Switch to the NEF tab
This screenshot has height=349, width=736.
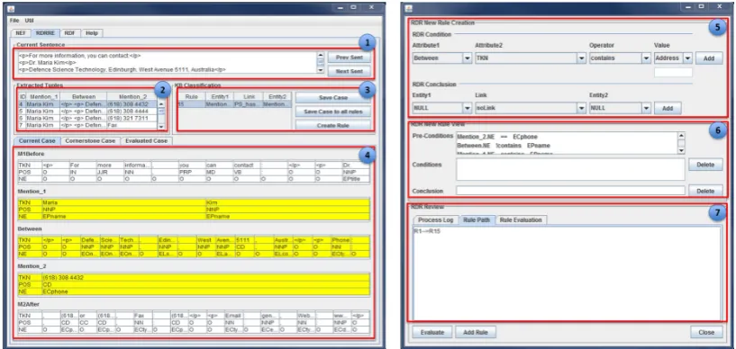click(x=21, y=33)
